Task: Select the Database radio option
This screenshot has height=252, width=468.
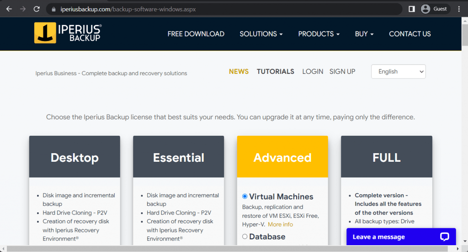Action: (245, 237)
